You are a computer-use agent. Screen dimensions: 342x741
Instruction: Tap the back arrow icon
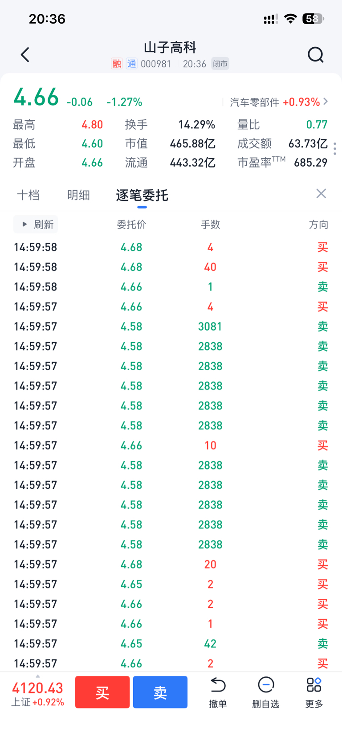(x=25, y=55)
